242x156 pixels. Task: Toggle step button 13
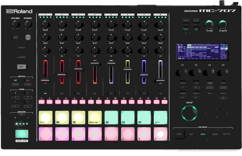pos(140,102)
